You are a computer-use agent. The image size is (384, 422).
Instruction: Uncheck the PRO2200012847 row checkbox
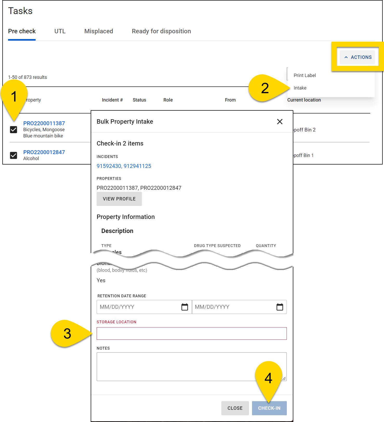point(14,155)
